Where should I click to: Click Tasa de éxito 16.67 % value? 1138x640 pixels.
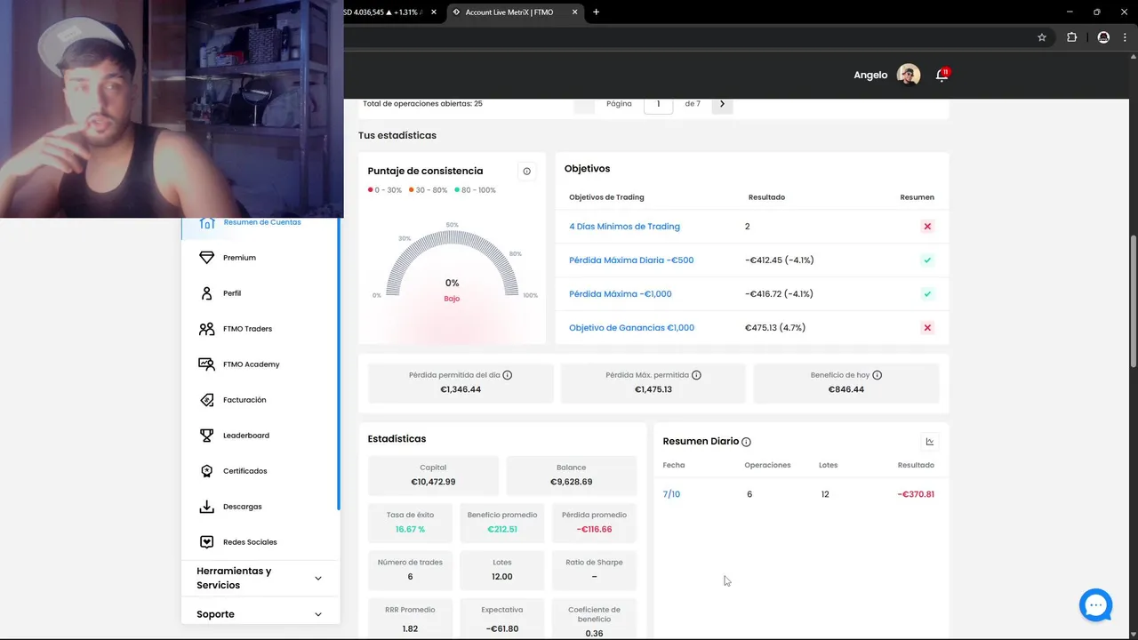point(410,530)
